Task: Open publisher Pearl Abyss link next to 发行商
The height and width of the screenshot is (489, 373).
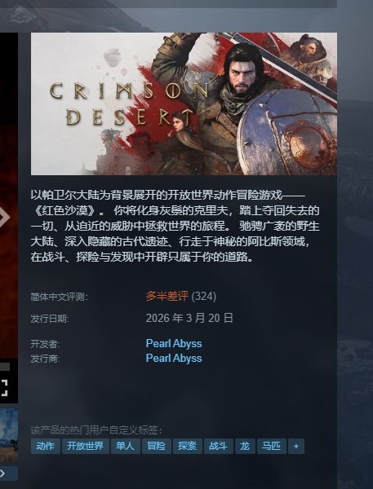Action: [174, 358]
